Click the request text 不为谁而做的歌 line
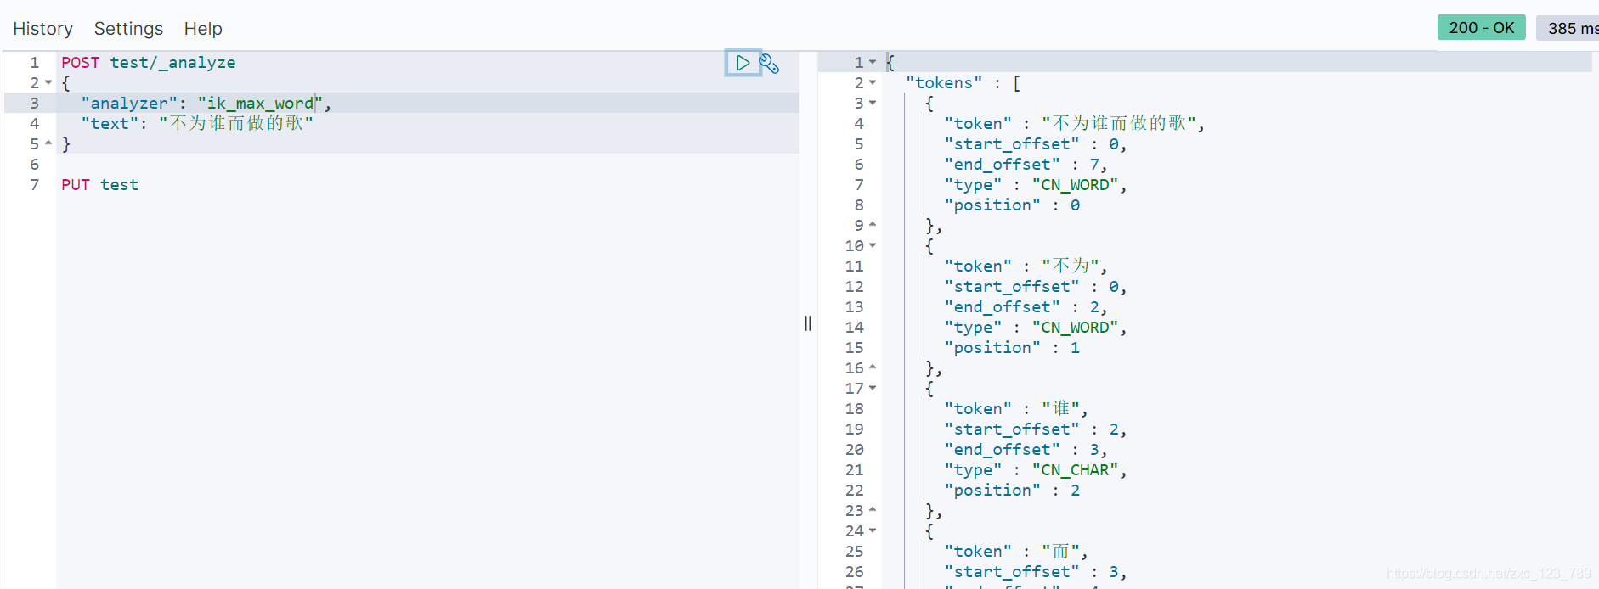Image resolution: width=1599 pixels, height=589 pixels. 197,124
